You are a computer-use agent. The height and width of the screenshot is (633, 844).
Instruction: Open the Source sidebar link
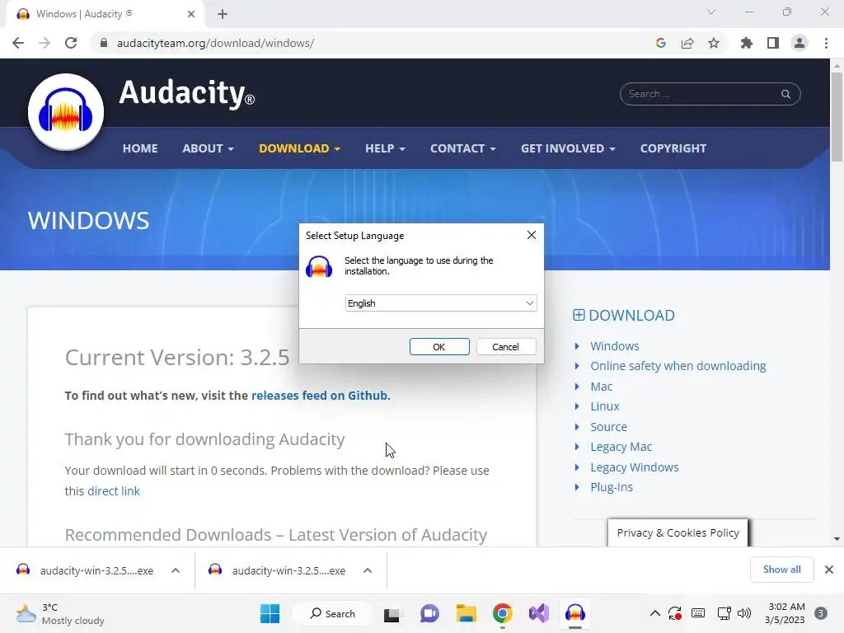coord(608,427)
